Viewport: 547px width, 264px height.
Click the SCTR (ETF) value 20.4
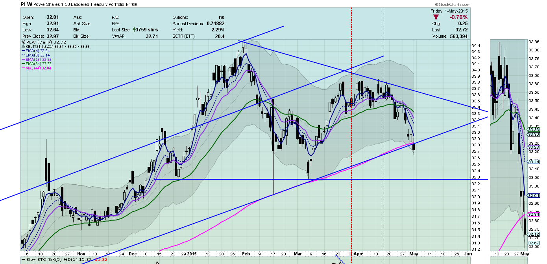coord(220,36)
